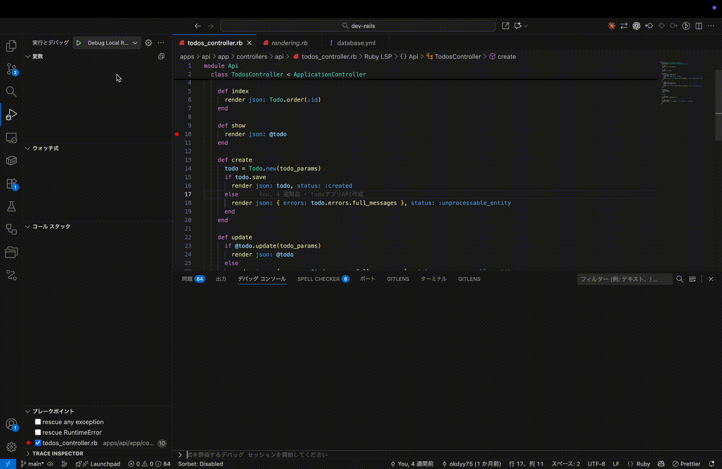Start debugging with the green play button
Screen dimensions: 722x469
tap(78, 43)
